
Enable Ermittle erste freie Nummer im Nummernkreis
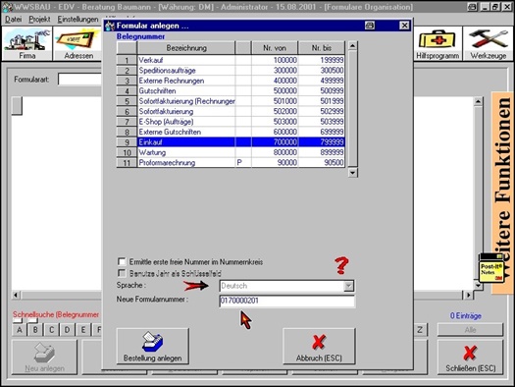click(x=122, y=261)
